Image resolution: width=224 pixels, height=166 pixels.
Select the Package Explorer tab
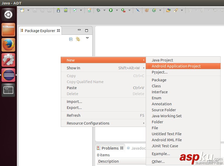(40, 30)
